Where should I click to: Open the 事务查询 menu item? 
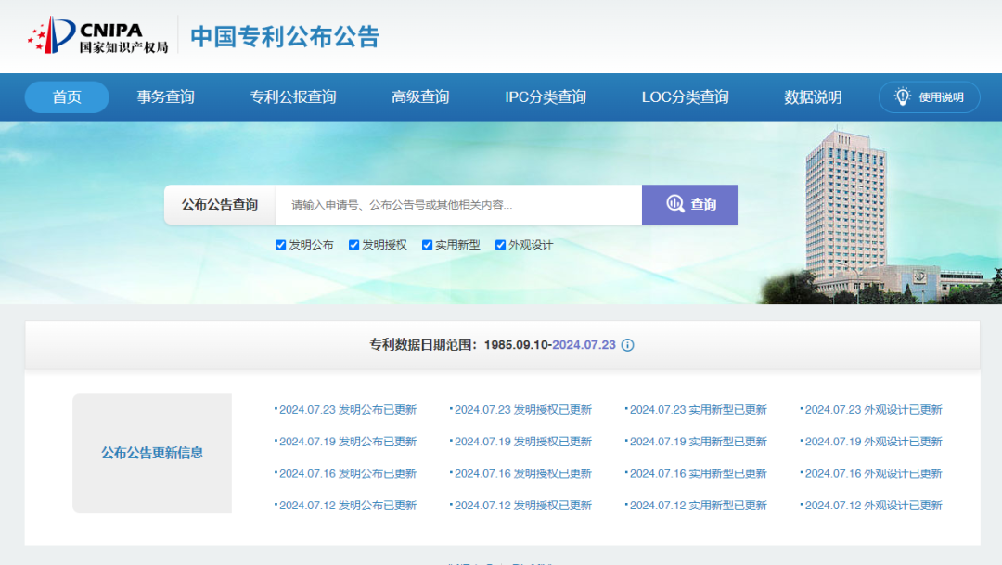[166, 97]
